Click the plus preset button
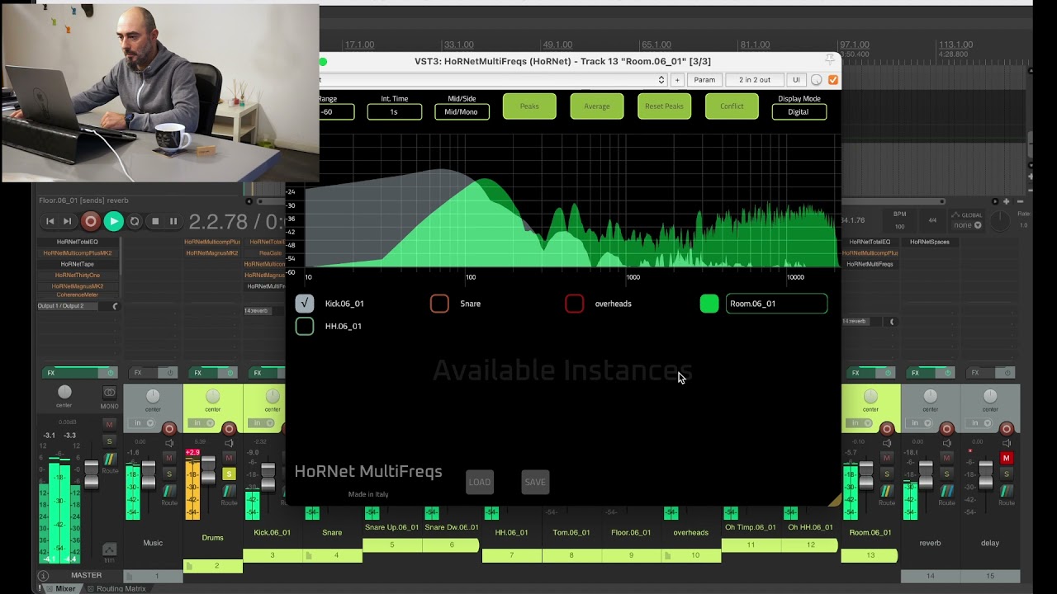The height and width of the screenshot is (594, 1057). [x=677, y=80]
